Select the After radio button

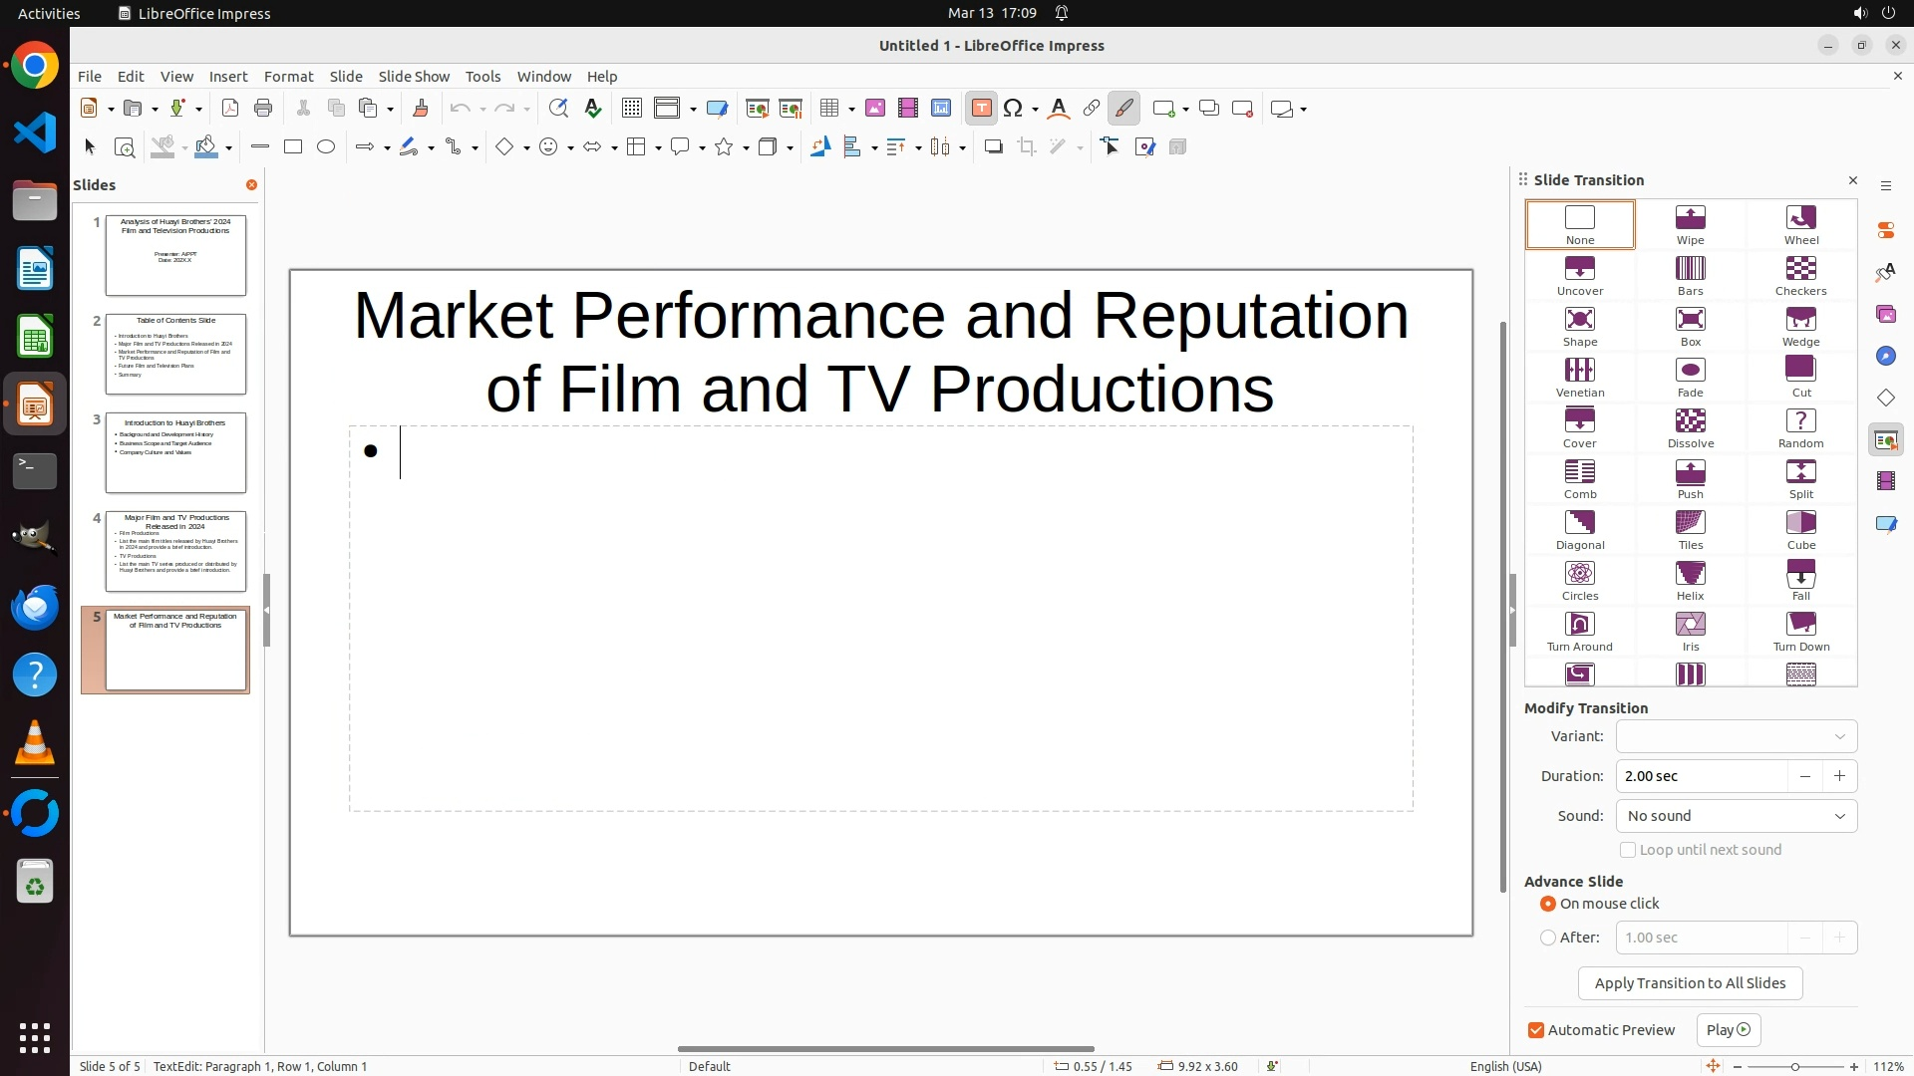tap(1548, 938)
